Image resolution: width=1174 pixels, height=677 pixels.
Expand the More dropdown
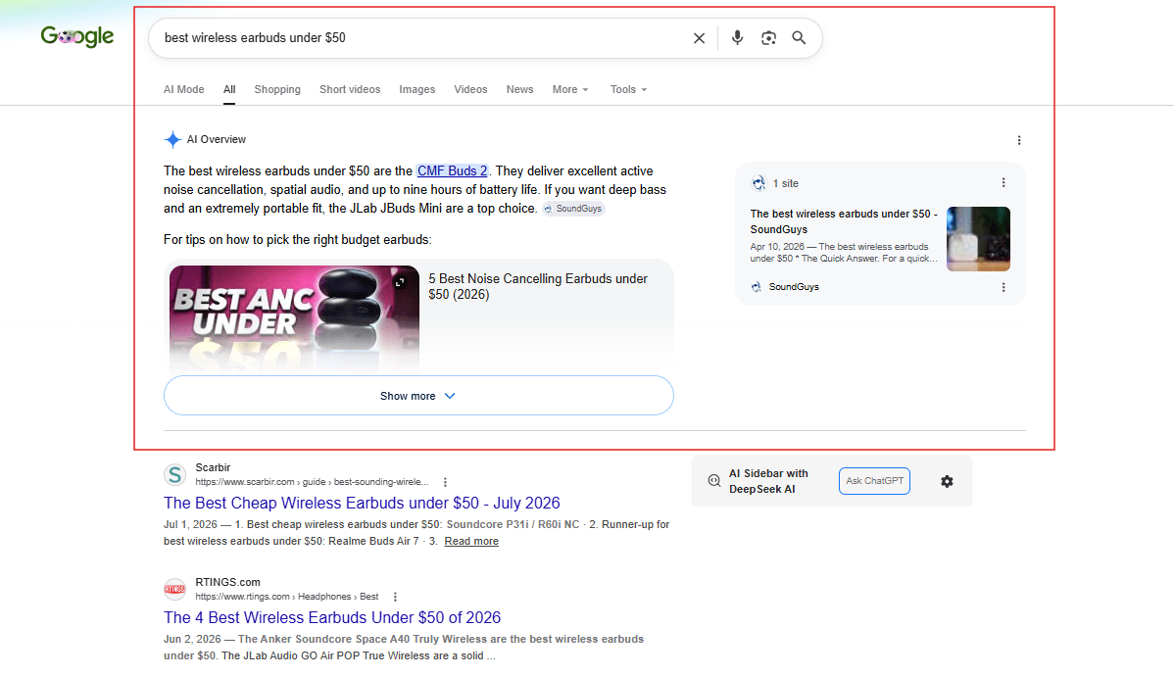point(569,89)
